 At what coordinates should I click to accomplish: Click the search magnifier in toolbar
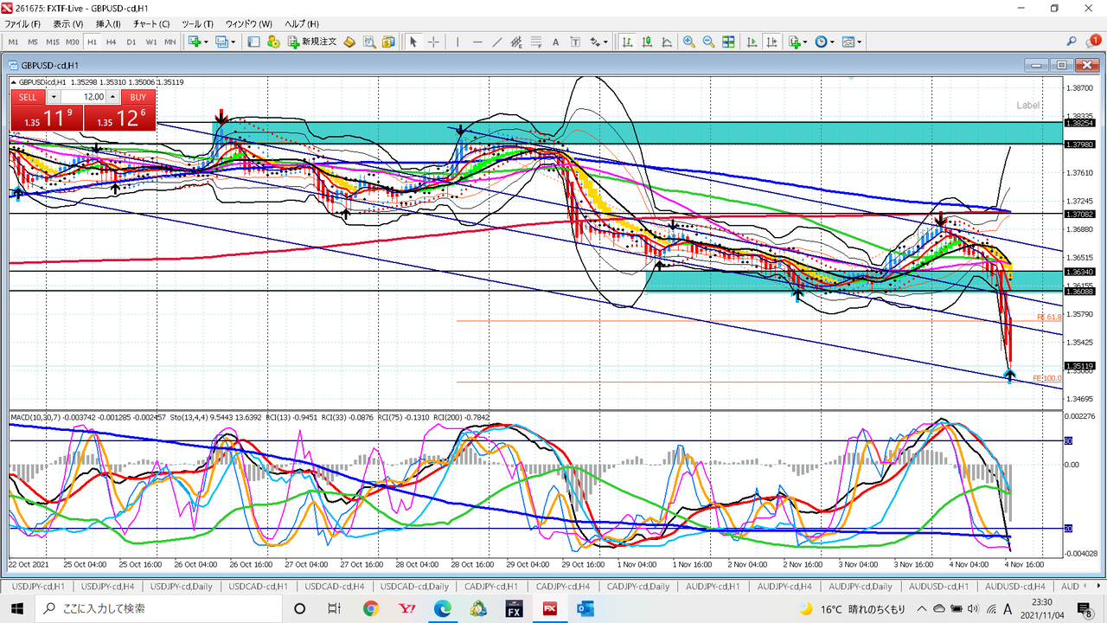(1072, 42)
